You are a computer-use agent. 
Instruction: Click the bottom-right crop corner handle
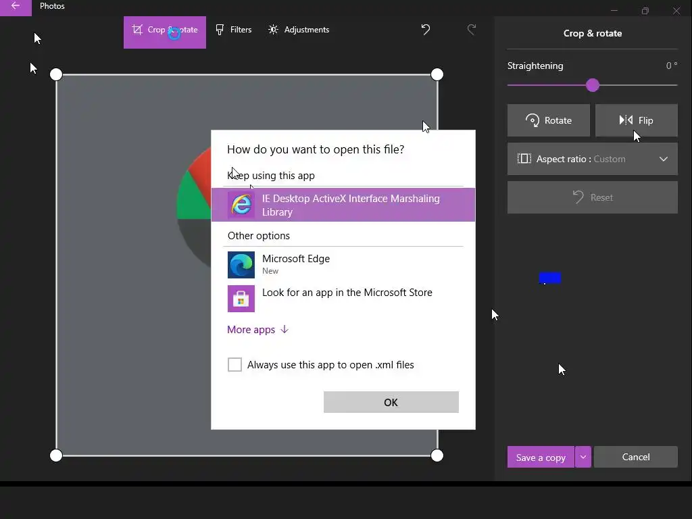(437, 455)
